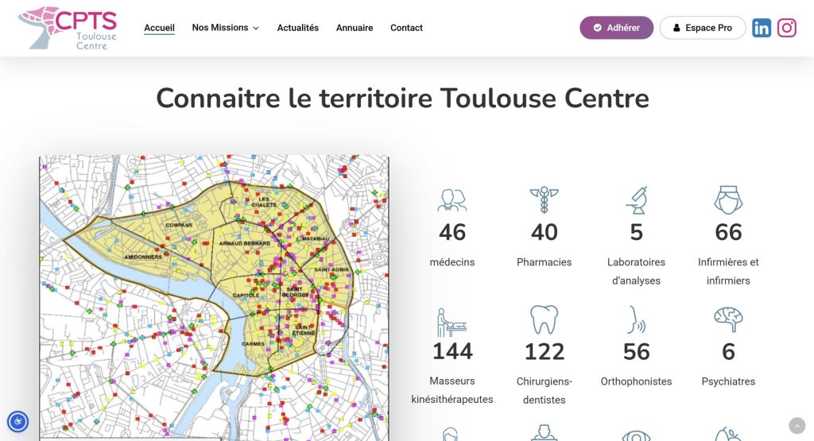814x441 pixels.
Task: Expand the Nos Missions dropdown chevron
Action: (256, 28)
